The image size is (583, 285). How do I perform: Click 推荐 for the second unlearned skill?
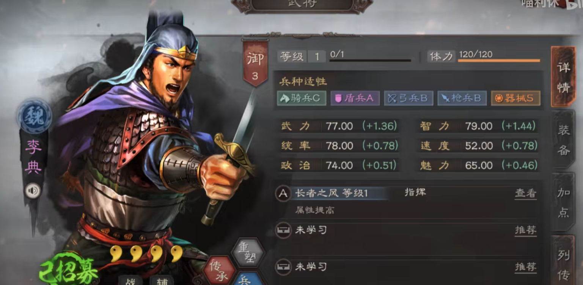[x=525, y=267]
